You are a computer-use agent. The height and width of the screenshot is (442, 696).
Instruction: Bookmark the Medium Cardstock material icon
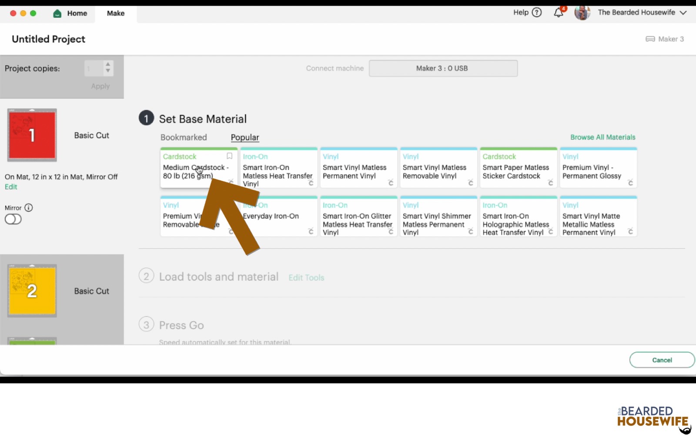pyautogui.click(x=229, y=156)
